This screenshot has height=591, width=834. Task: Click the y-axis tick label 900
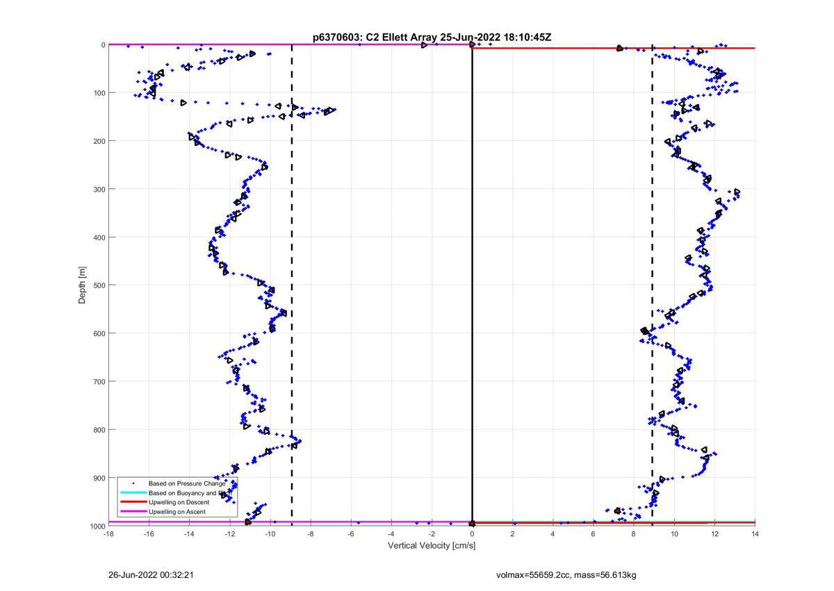98,478
